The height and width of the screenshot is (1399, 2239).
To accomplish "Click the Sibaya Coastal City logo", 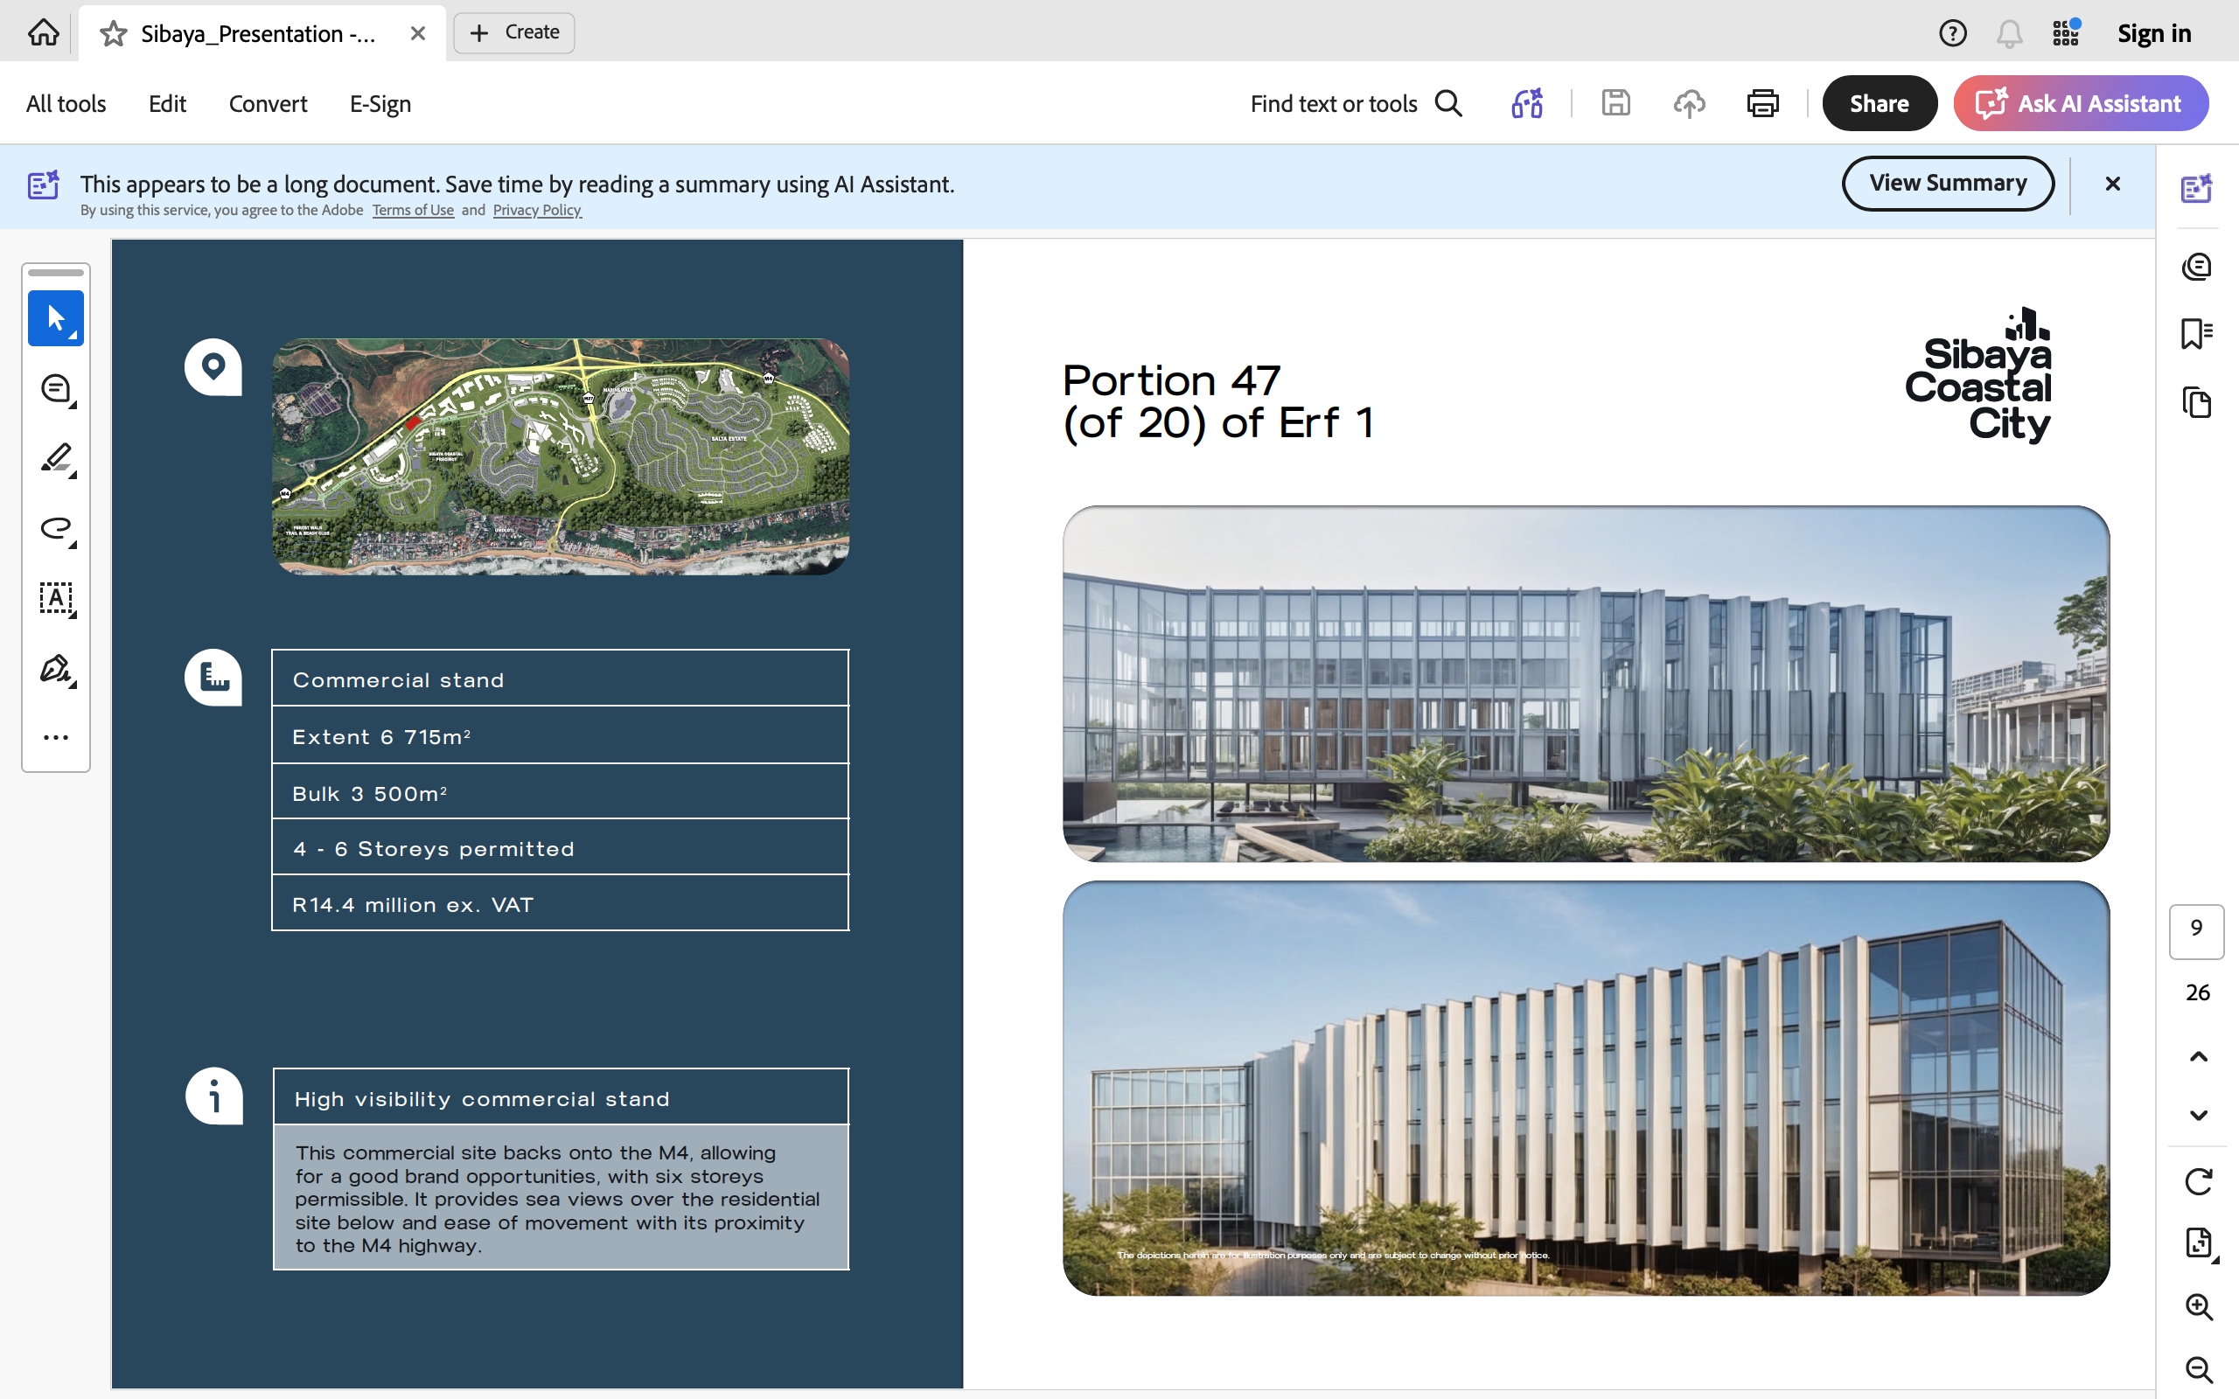I will tap(1978, 376).
